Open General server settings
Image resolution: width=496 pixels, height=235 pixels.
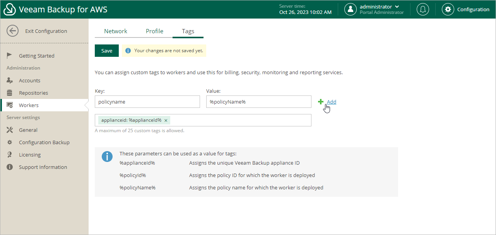[x=28, y=130]
